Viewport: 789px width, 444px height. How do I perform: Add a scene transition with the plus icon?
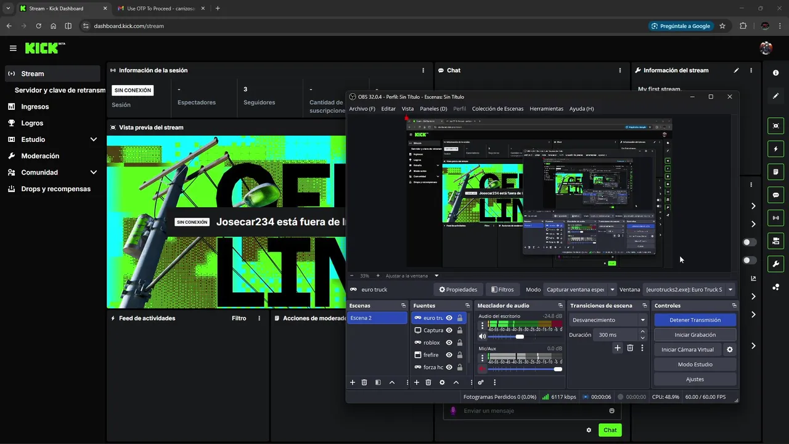(x=618, y=348)
